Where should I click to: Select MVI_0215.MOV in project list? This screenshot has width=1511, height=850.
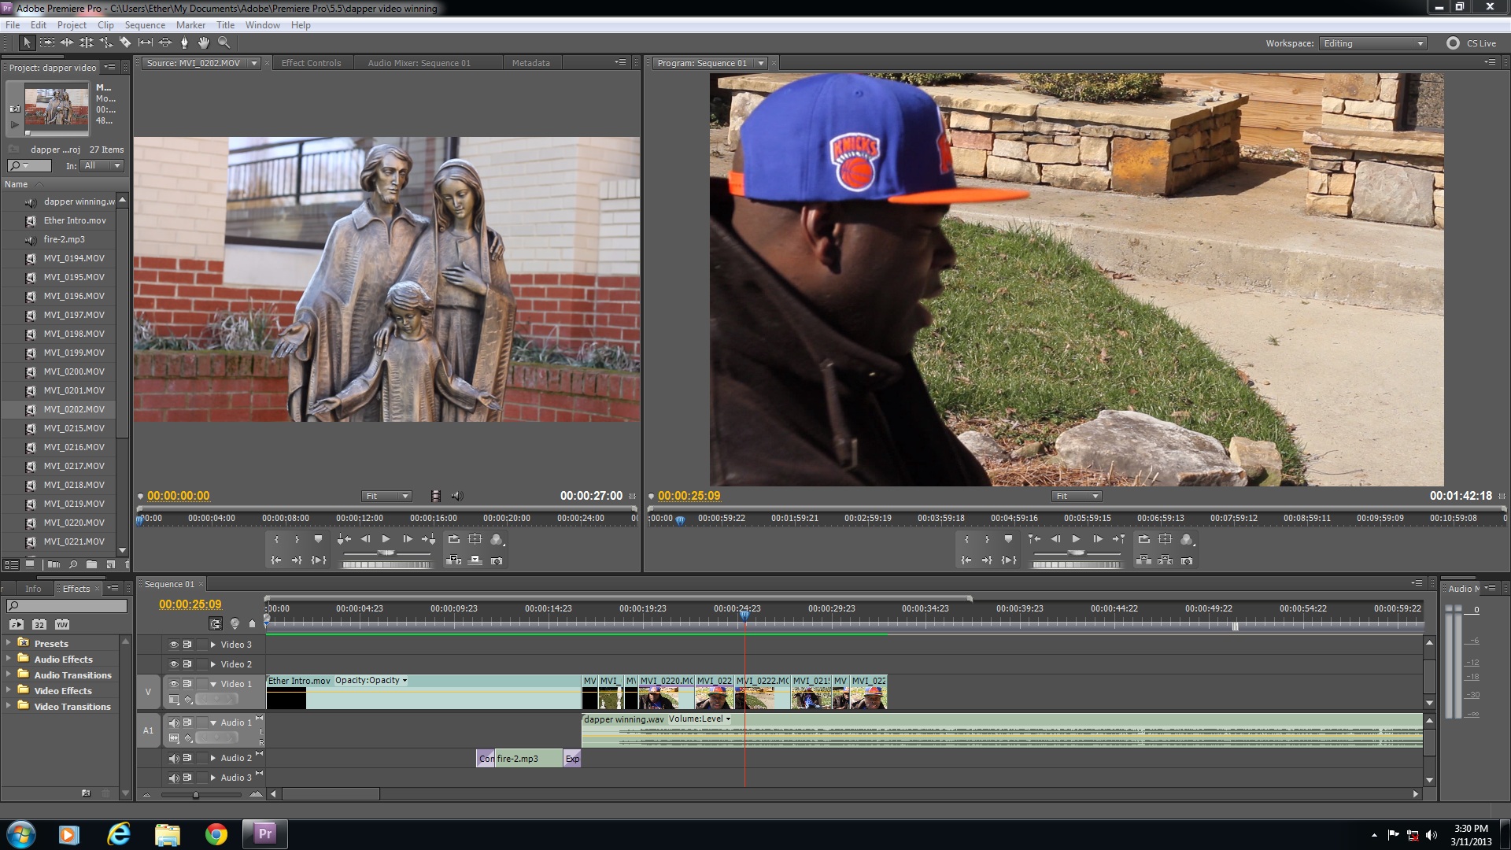74,428
